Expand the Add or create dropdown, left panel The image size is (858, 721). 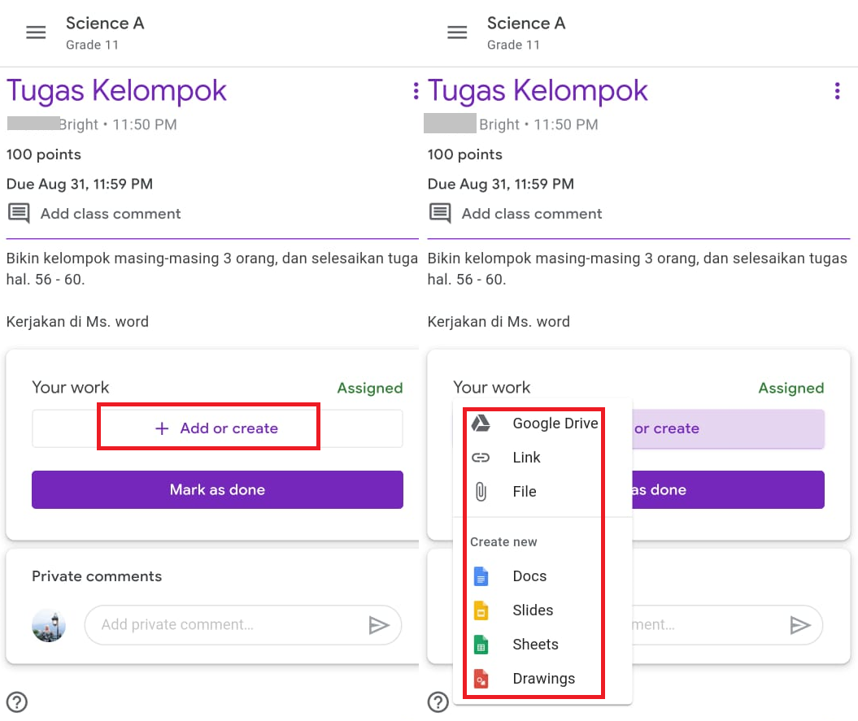(217, 428)
